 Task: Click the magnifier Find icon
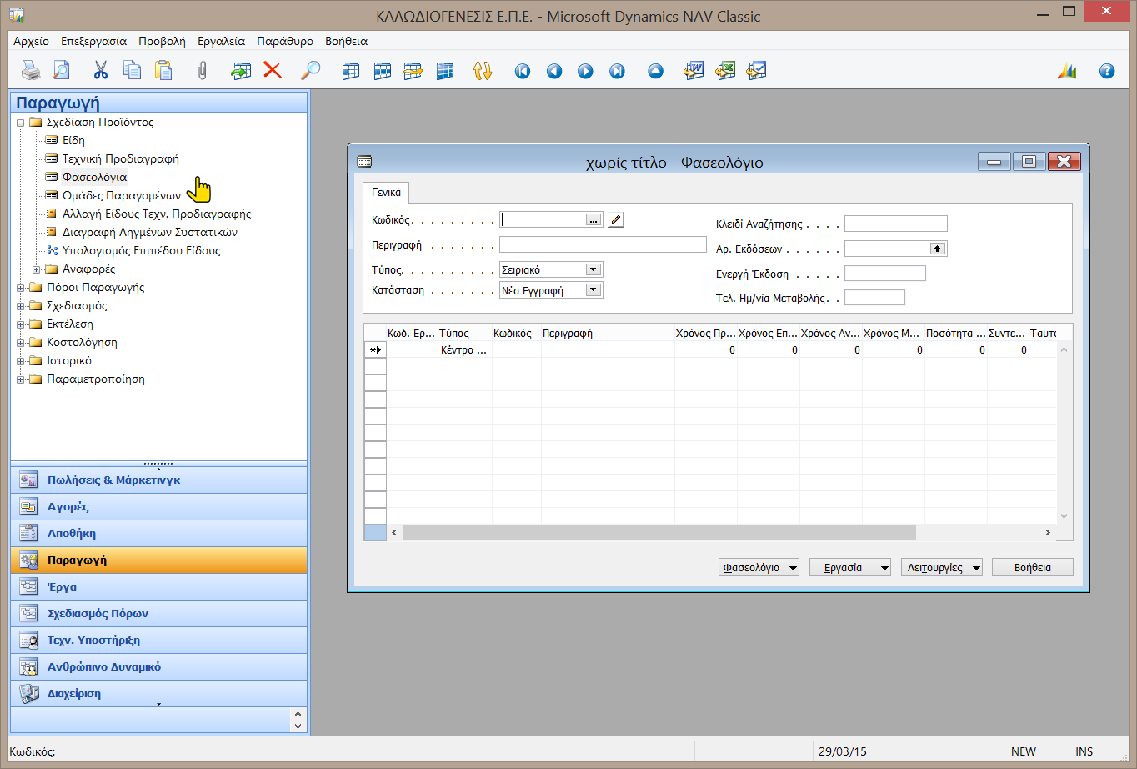[311, 71]
